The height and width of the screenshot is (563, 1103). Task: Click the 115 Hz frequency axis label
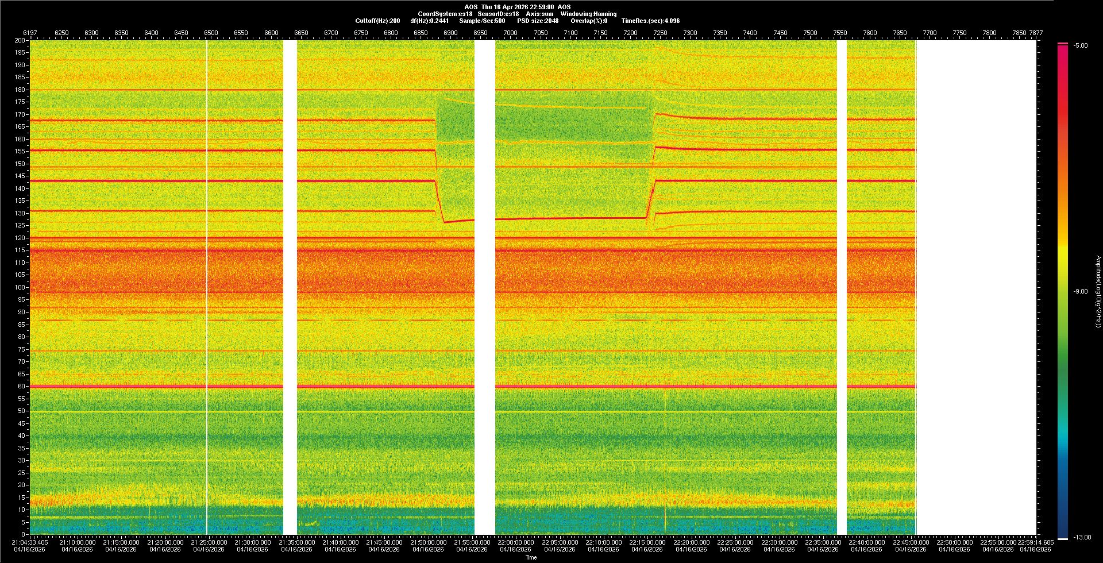pos(20,250)
